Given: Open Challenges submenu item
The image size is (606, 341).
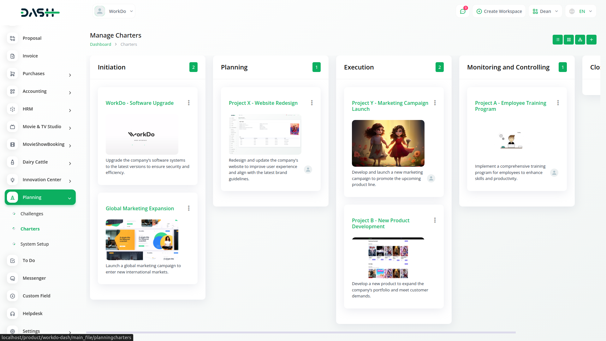Looking at the screenshot, I should 32,214.
